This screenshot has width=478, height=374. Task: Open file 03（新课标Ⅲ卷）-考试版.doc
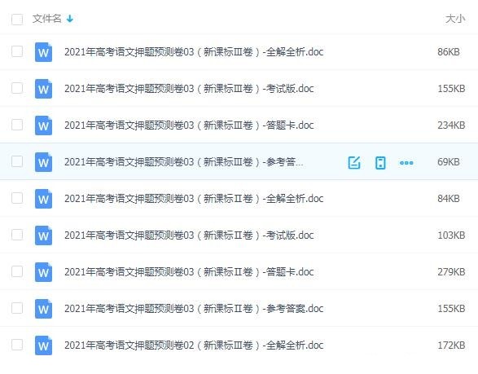189,89
